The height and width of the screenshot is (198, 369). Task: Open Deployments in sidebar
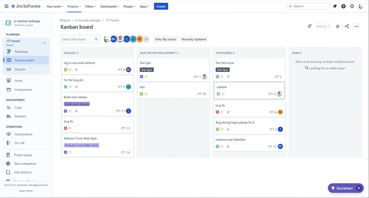(26, 134)
